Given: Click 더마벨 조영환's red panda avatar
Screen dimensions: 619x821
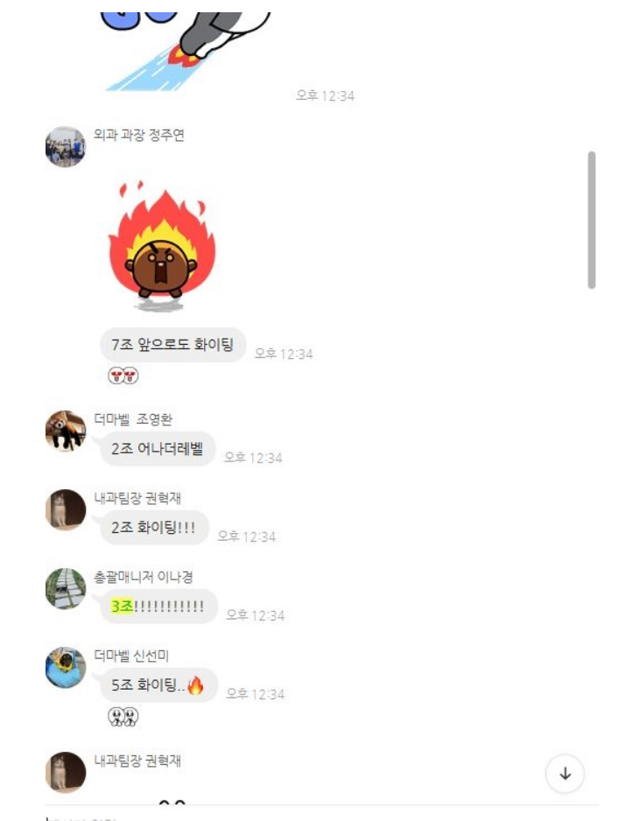Looking at the screenshot, I should (66, 431).
